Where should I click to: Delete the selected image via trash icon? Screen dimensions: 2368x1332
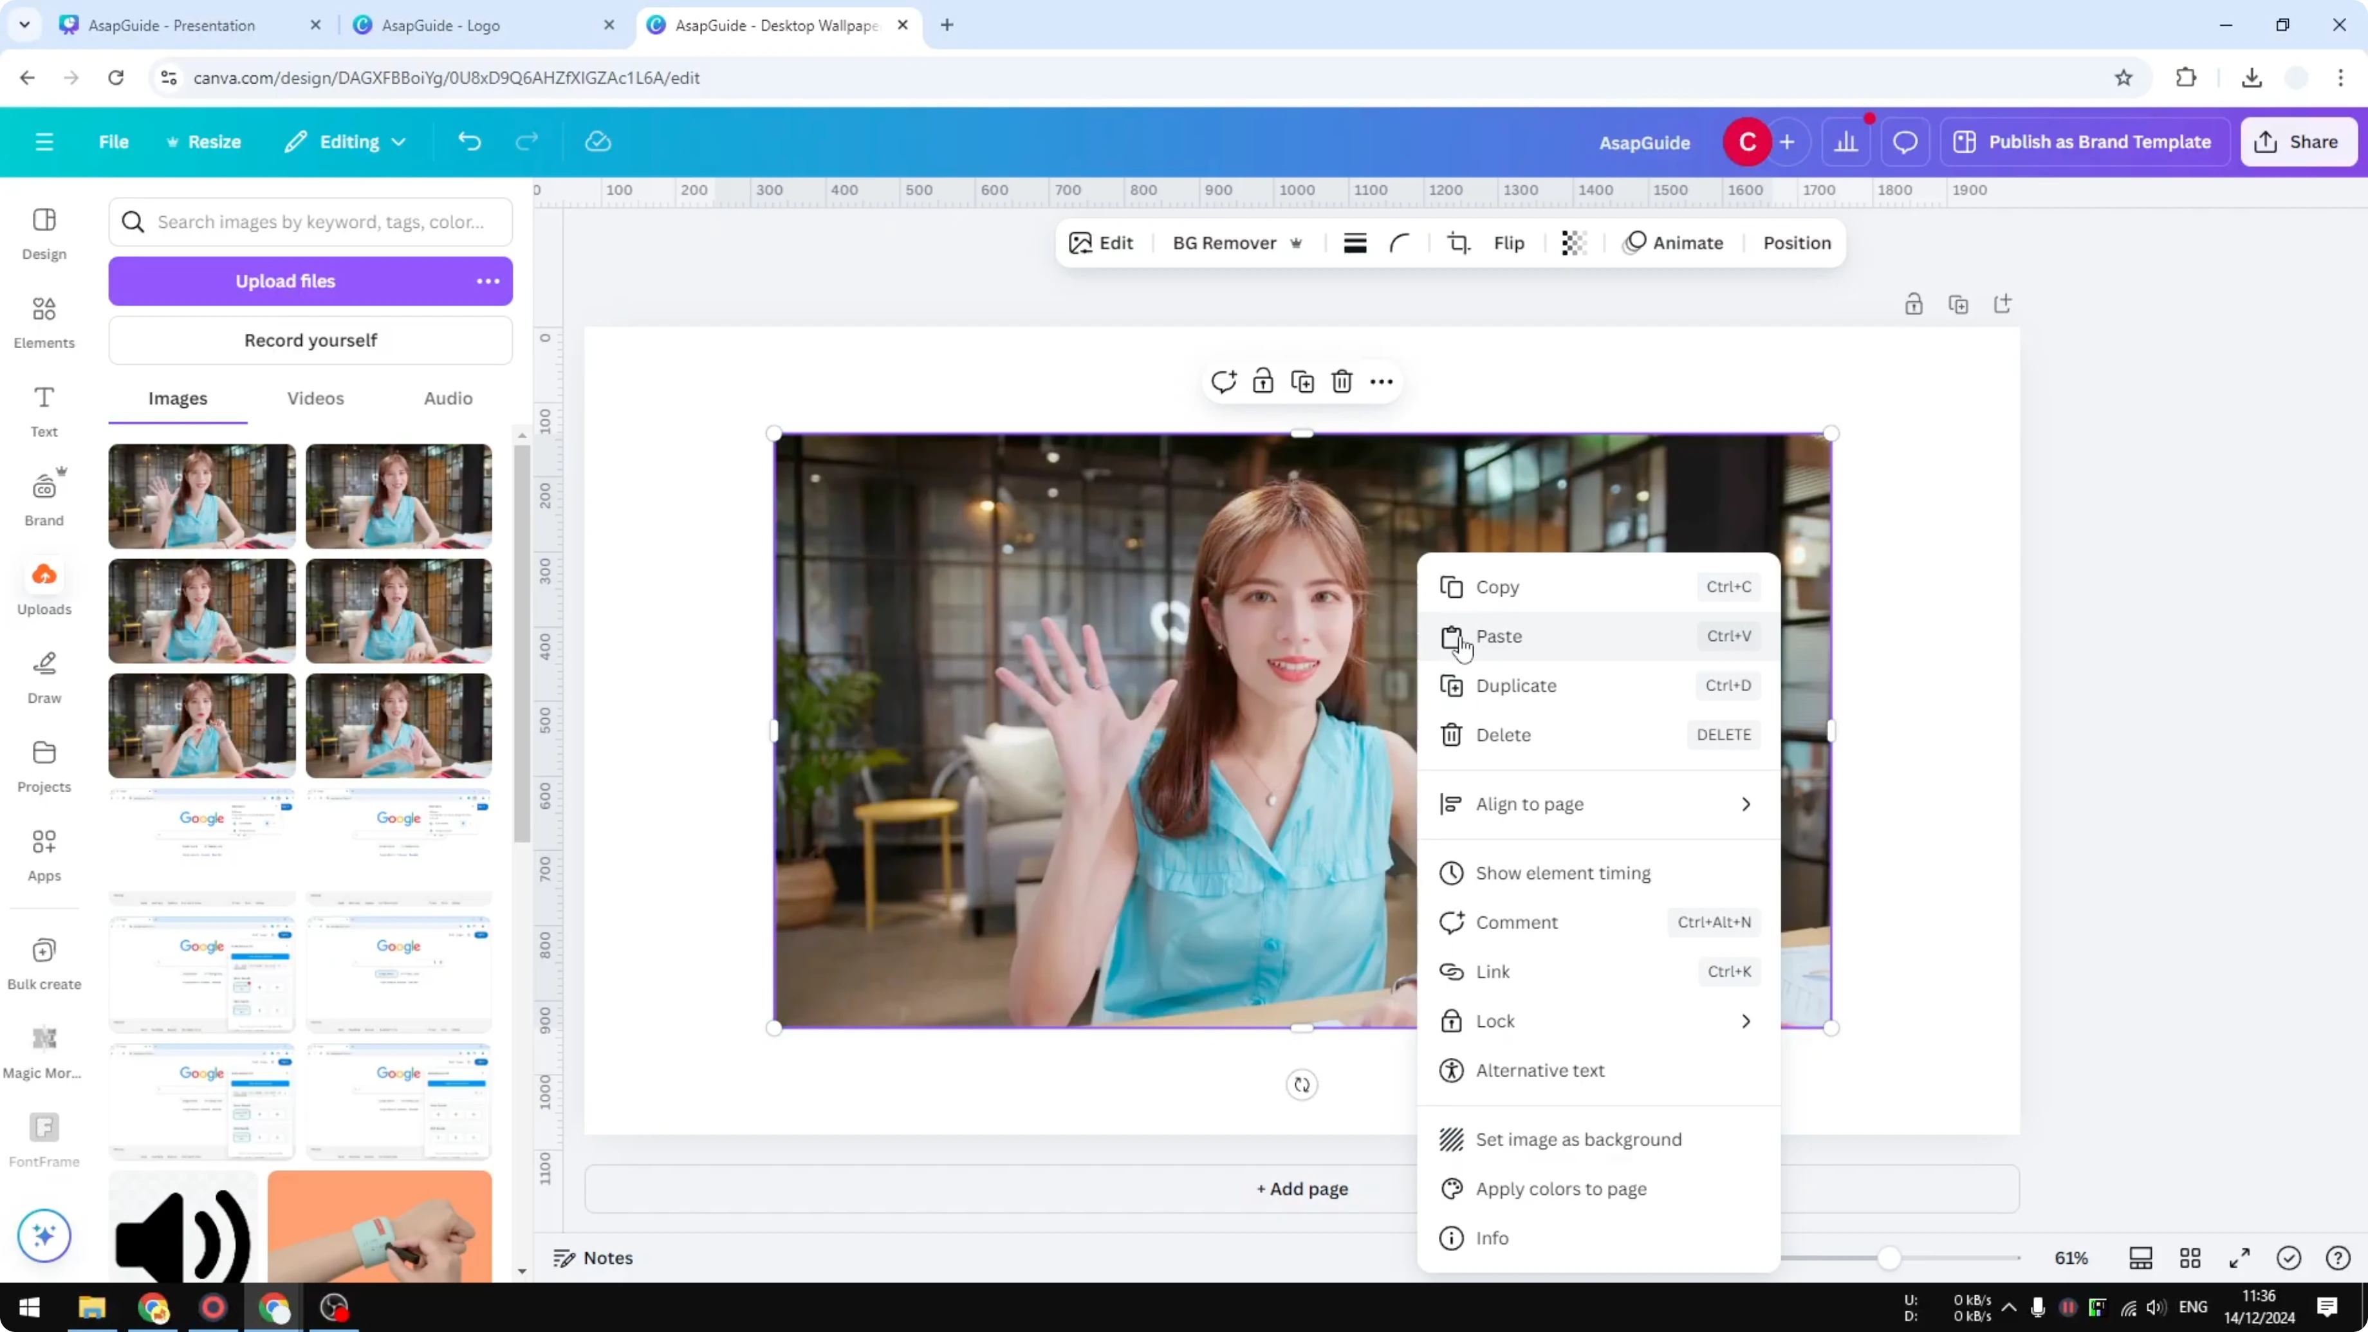click(x=1341, y=380)
